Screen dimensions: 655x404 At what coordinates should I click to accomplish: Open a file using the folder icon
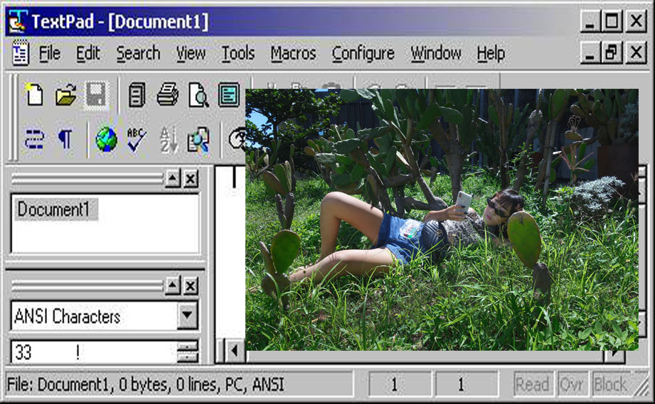pos(65,94)
